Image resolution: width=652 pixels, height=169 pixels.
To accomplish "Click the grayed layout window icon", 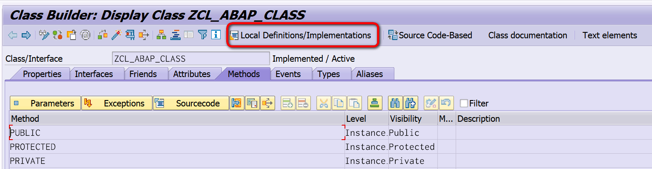I will (189, 35).
